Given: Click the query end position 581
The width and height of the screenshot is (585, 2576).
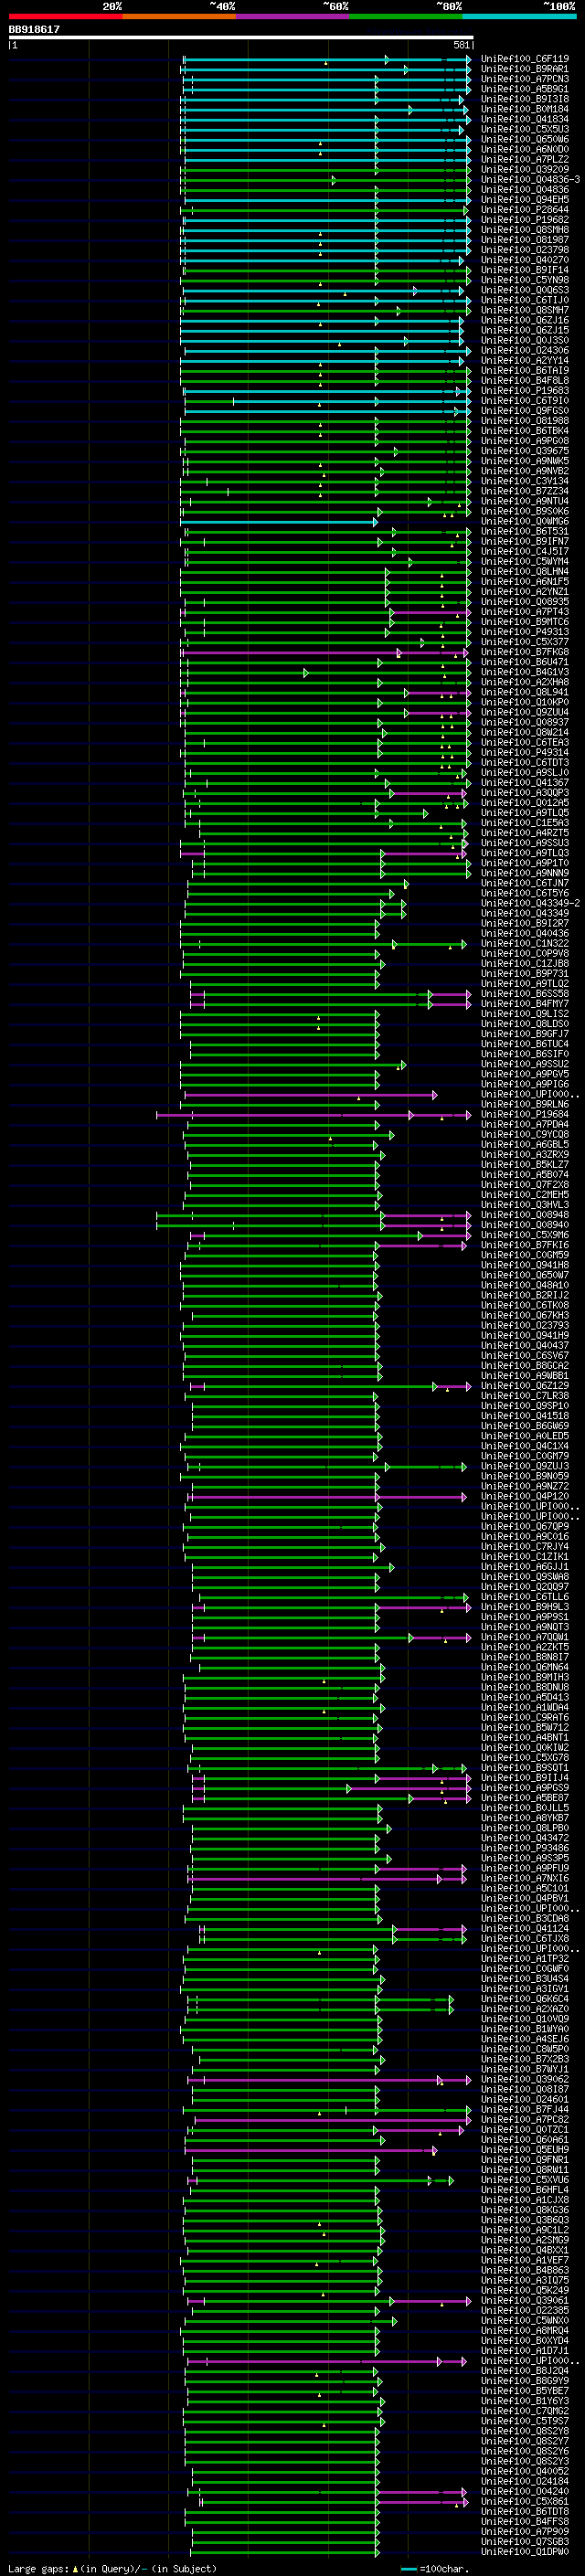Looking at the screenshot, I should click(x=461, y=45).
